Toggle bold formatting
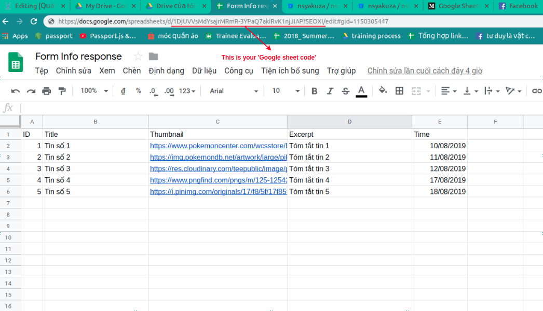This screenshot has height=311, width=543. [x=314, y=91]
